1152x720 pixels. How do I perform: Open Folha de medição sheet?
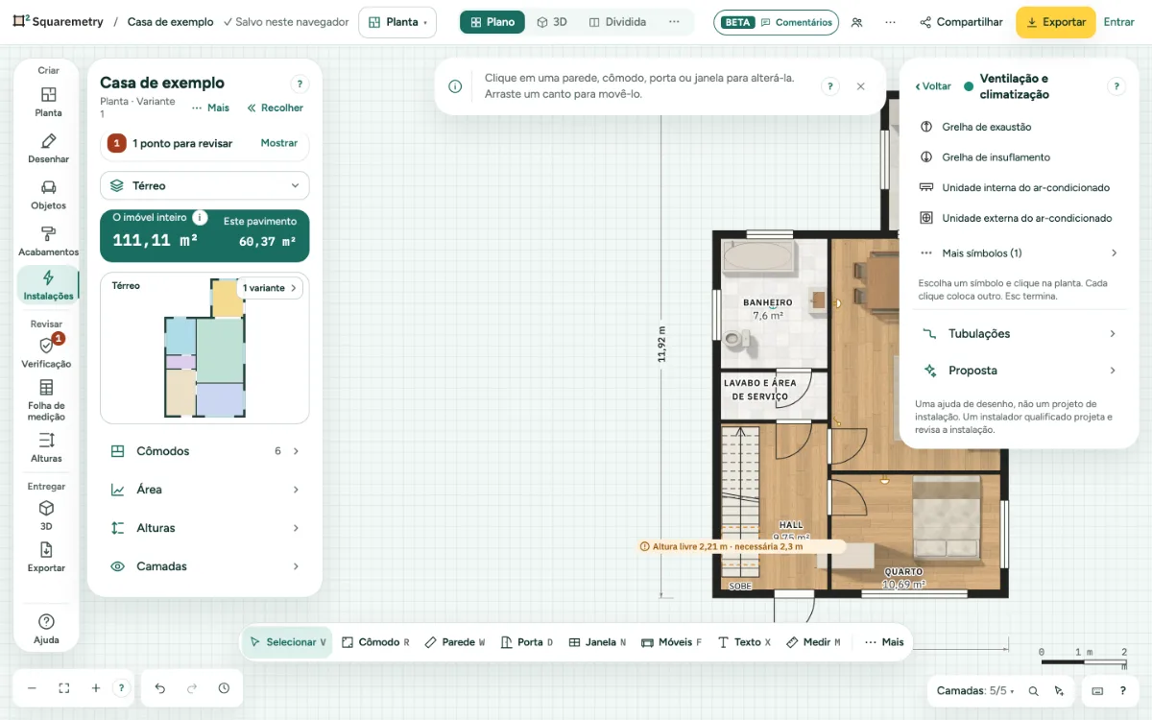[46, 399]
